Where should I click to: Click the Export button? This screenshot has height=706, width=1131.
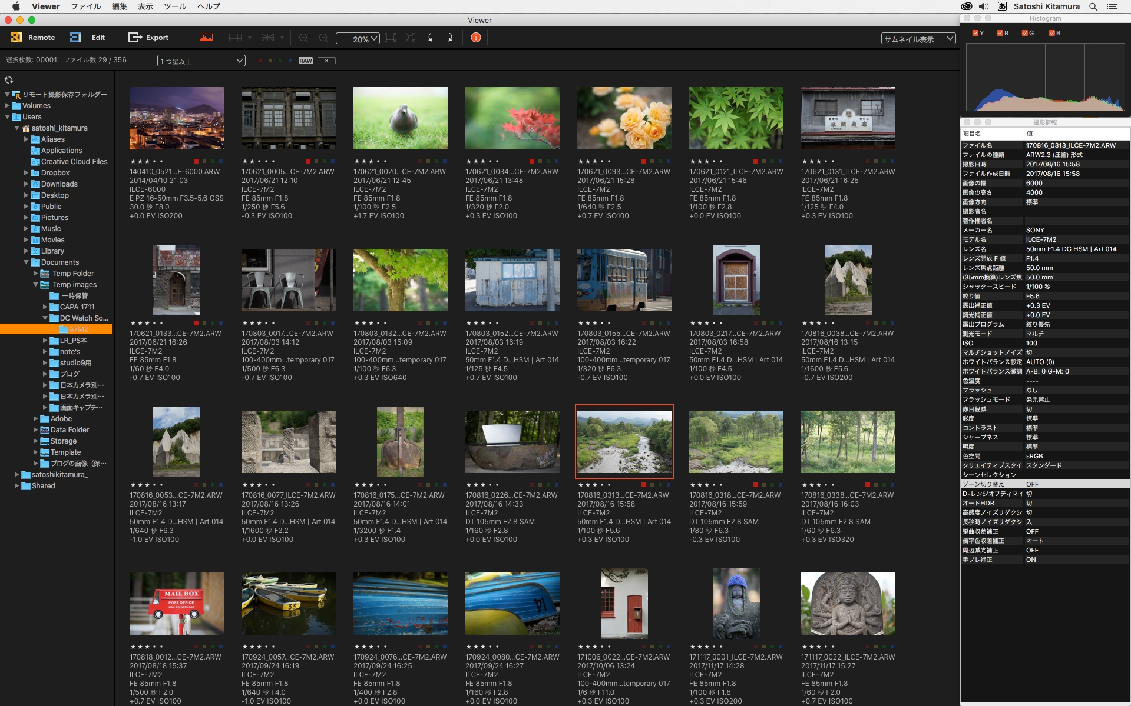pos(148,38)
